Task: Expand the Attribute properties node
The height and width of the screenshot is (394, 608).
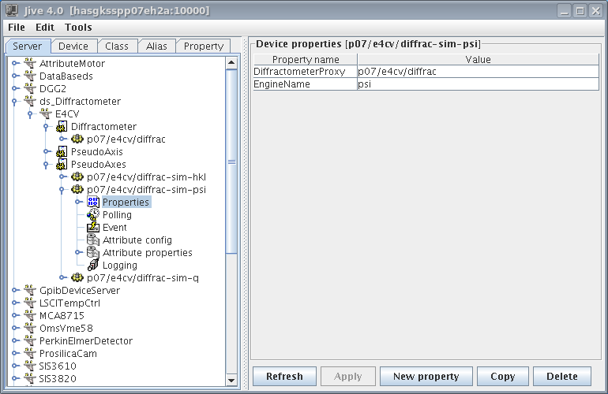Action: 78,252
